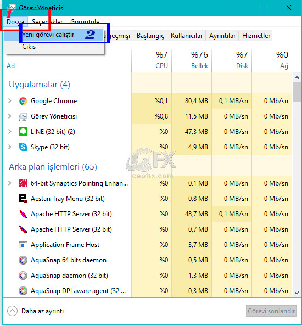302x326 pixels.
Task: Choose Çıkış from the Dosya menu
Action: (x=54, y=47)
